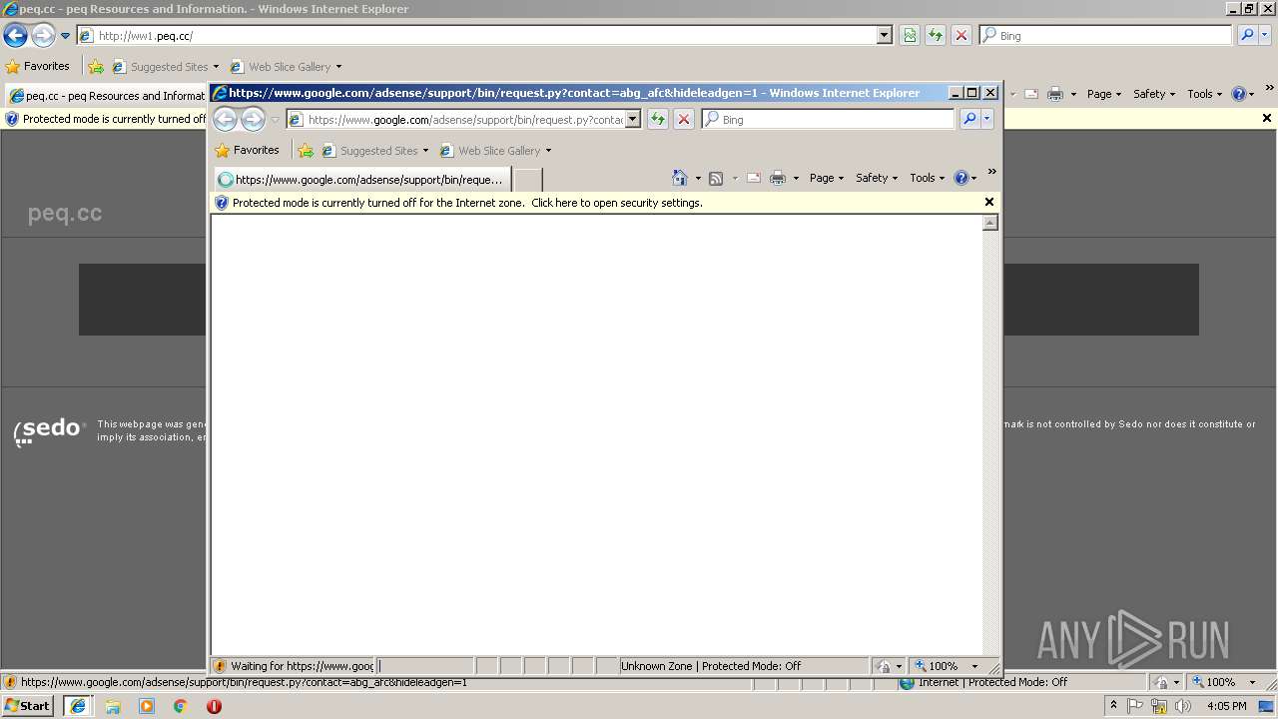Screen dimensions: 1278x719
Task: Open security settings from front window info bar
Action: [x=467, y=203]
